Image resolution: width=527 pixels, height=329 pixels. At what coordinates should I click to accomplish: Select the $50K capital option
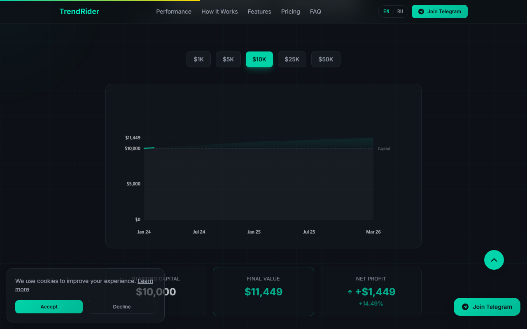tap(326, 59)
